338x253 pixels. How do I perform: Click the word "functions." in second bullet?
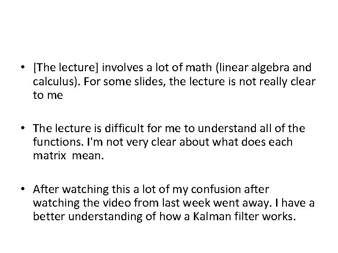point(58,142)
